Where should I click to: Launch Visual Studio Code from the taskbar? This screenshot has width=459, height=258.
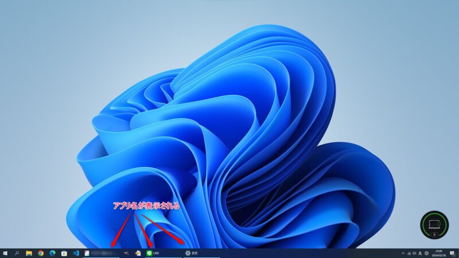coord(75,252)
